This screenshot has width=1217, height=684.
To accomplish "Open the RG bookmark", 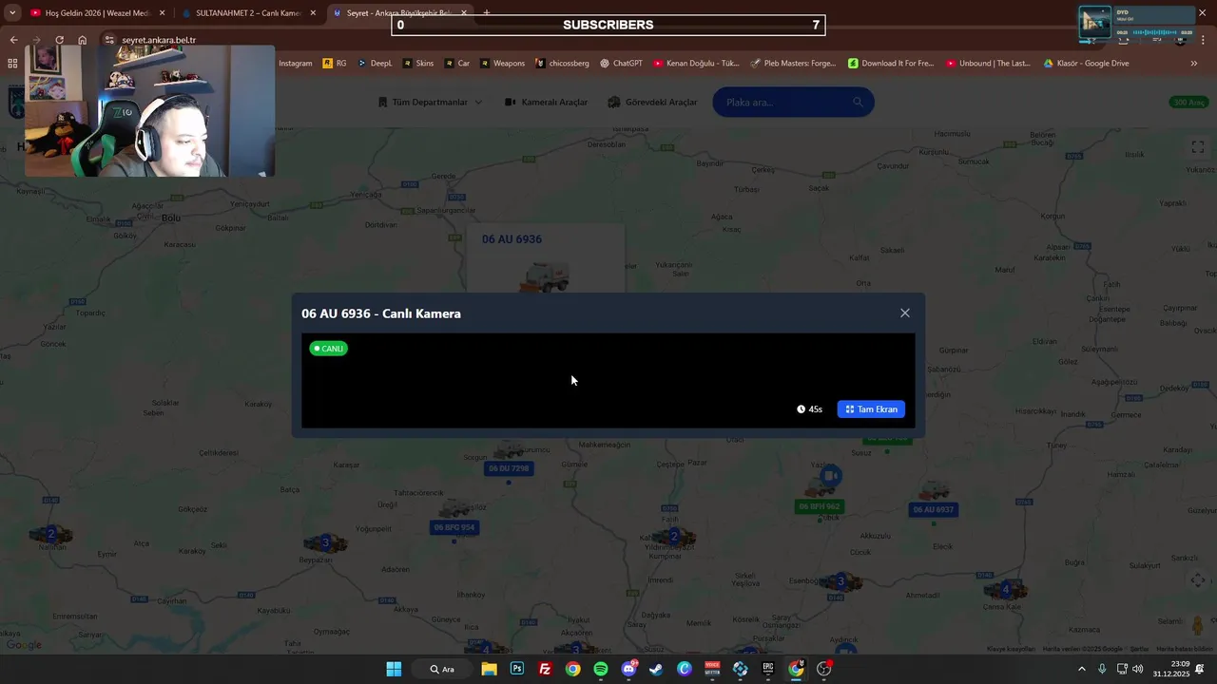I will tap(335, 64).
